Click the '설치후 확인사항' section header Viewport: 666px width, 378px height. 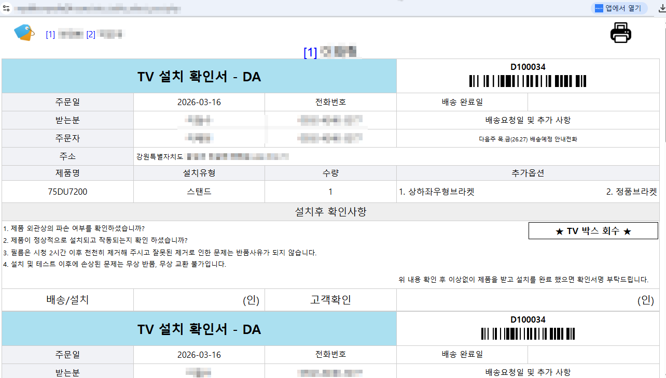(x=331, y=211)
